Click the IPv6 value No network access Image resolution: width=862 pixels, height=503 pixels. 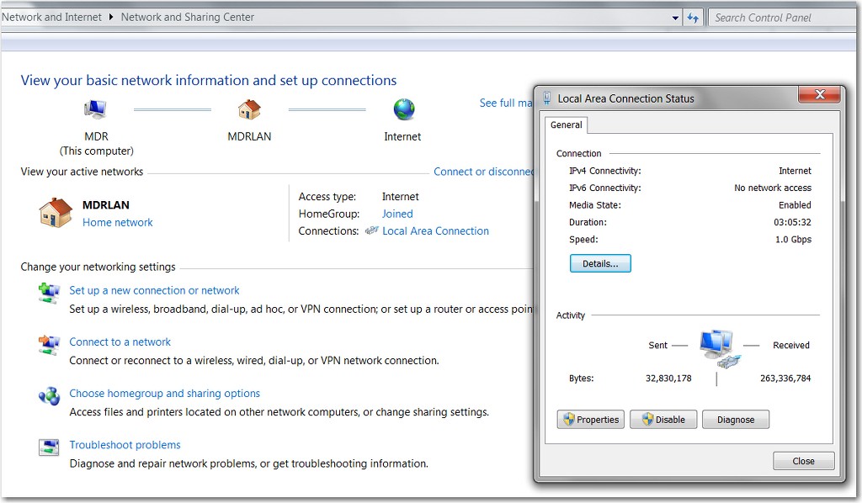[773, 188]
